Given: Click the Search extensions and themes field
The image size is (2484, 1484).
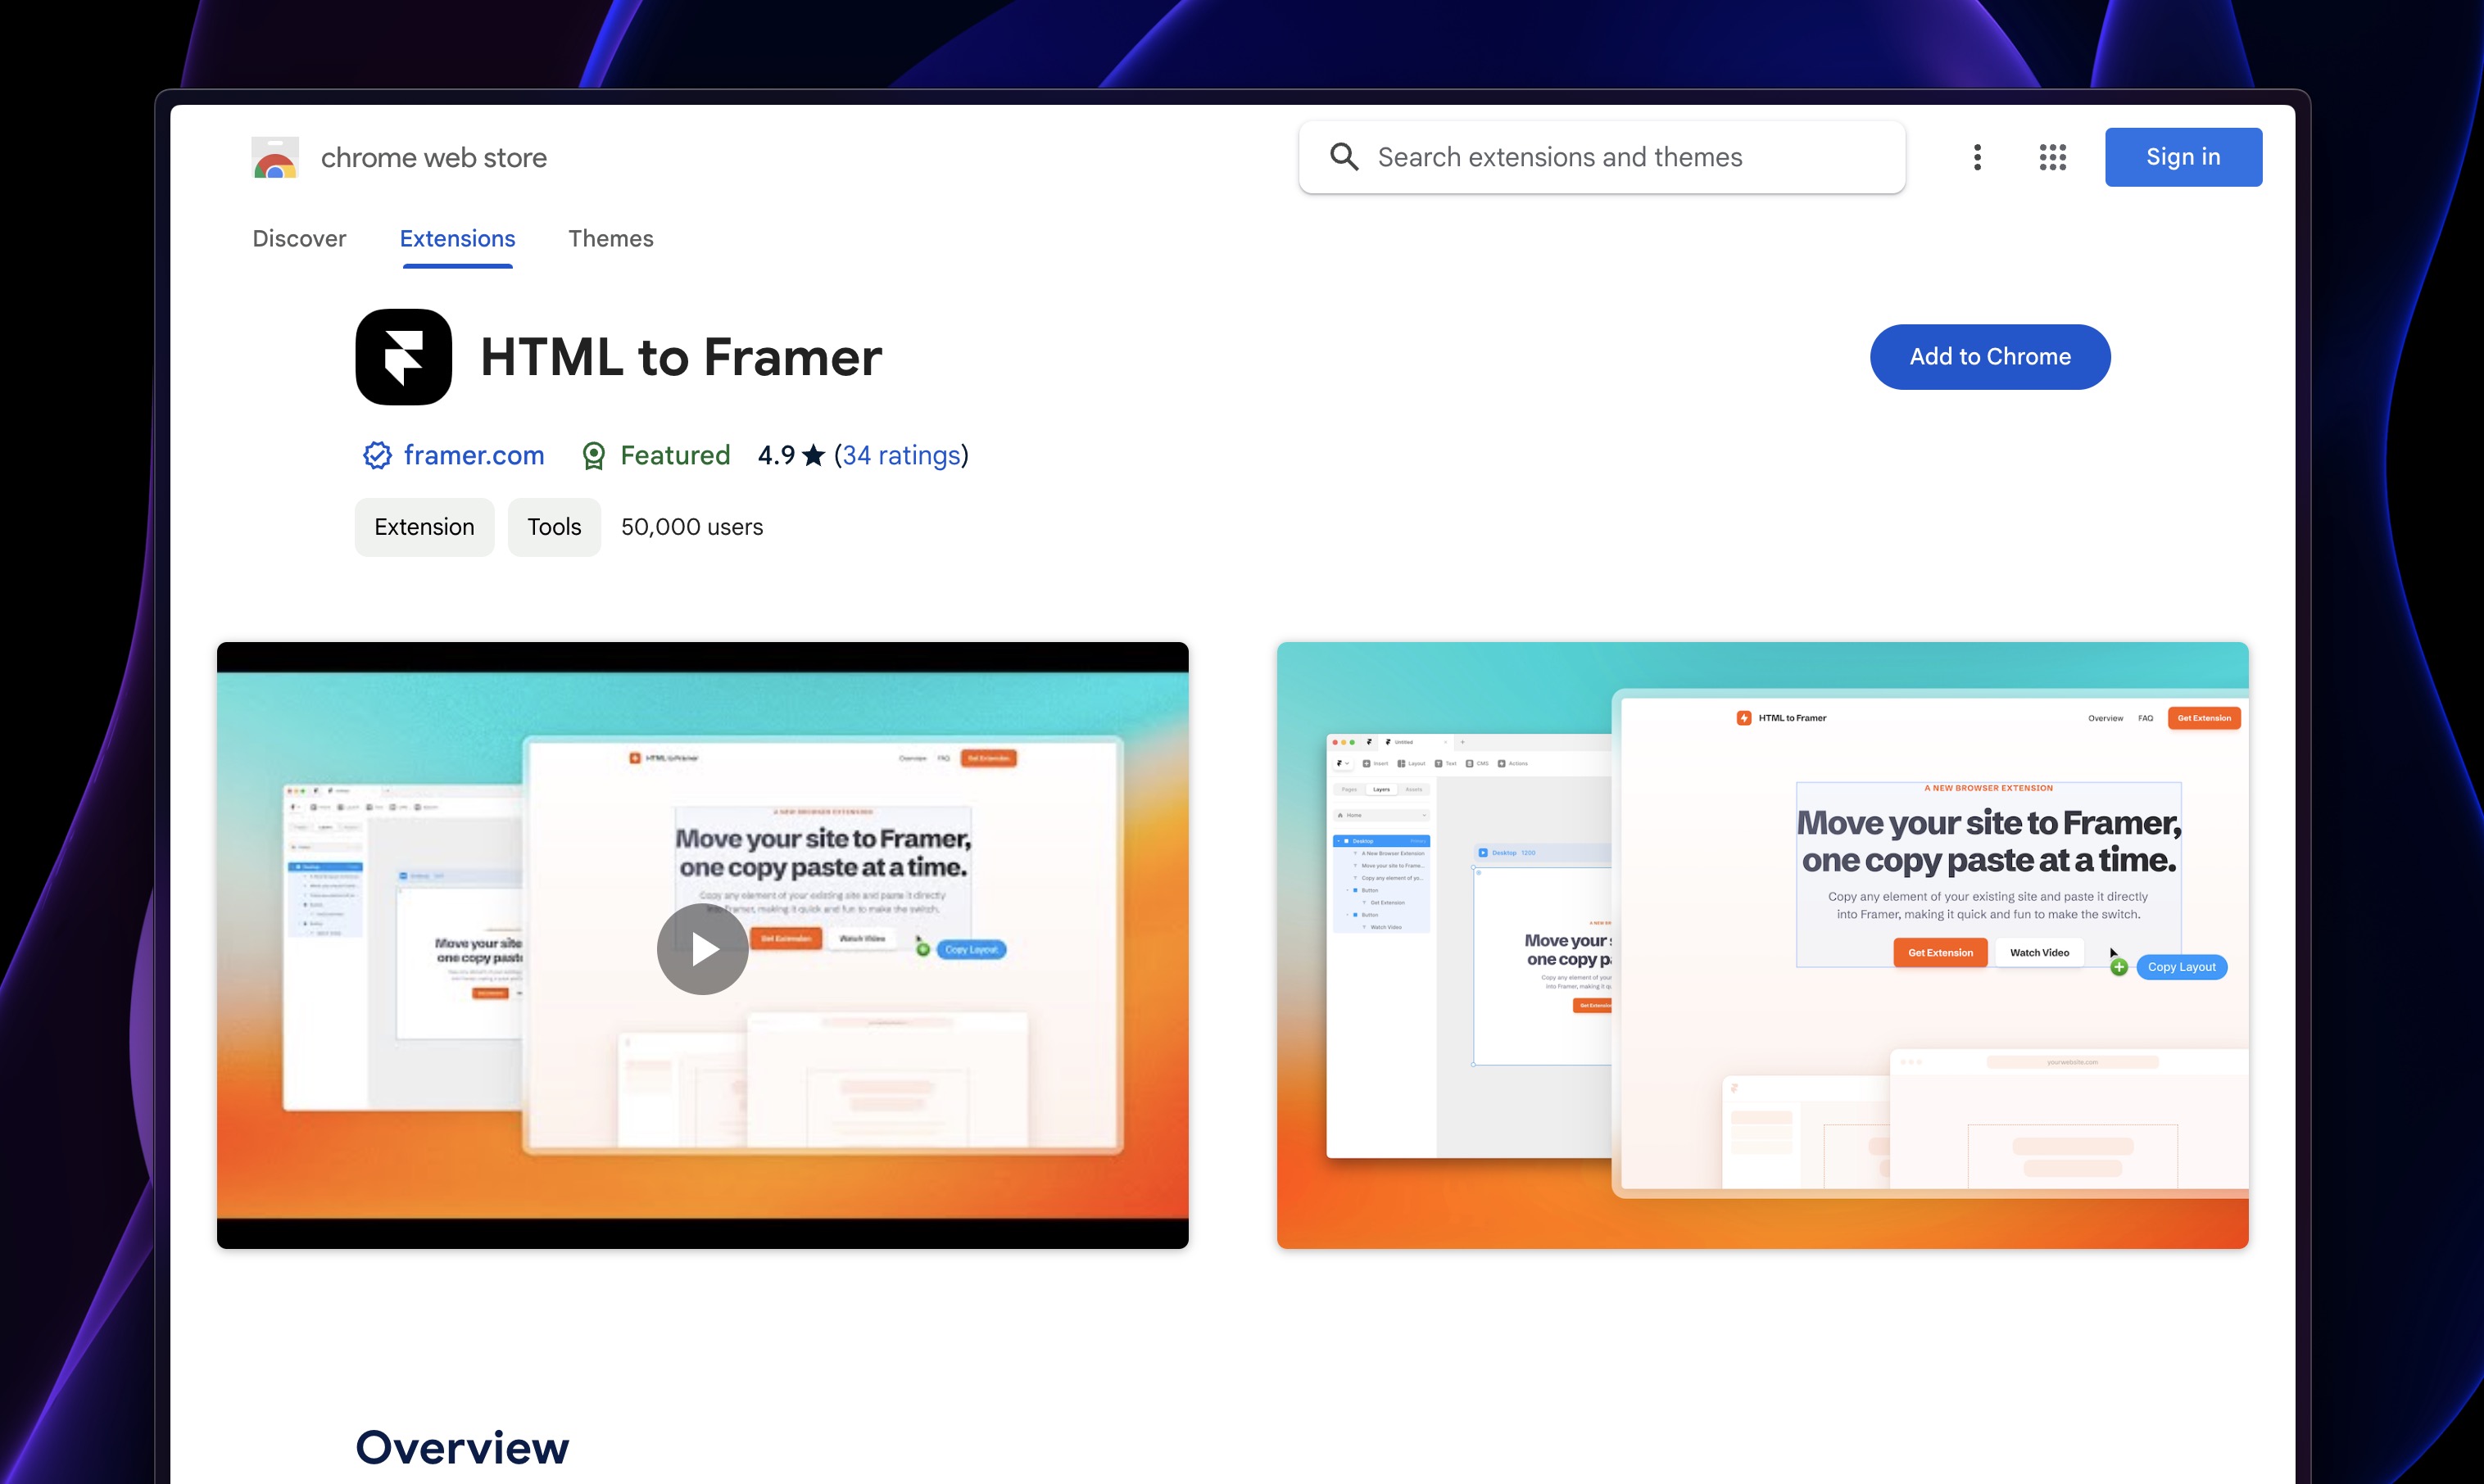Looking at the screenshot, I should click(x=1599, y=156).
